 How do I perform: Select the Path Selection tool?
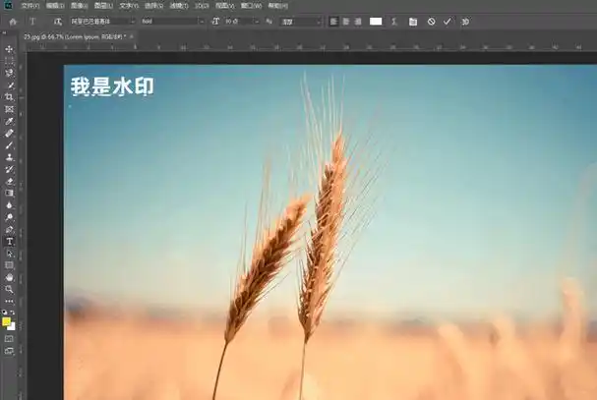point(9,254)
